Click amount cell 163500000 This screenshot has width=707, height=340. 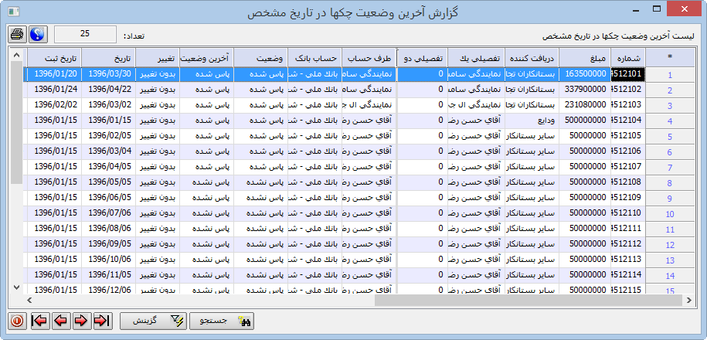tap(585, 74)
